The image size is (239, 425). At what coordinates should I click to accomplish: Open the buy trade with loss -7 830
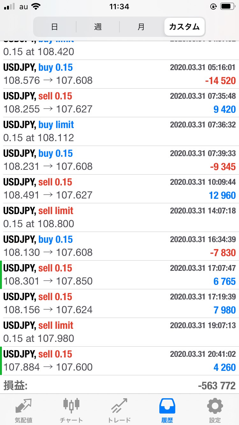point(119,246)
